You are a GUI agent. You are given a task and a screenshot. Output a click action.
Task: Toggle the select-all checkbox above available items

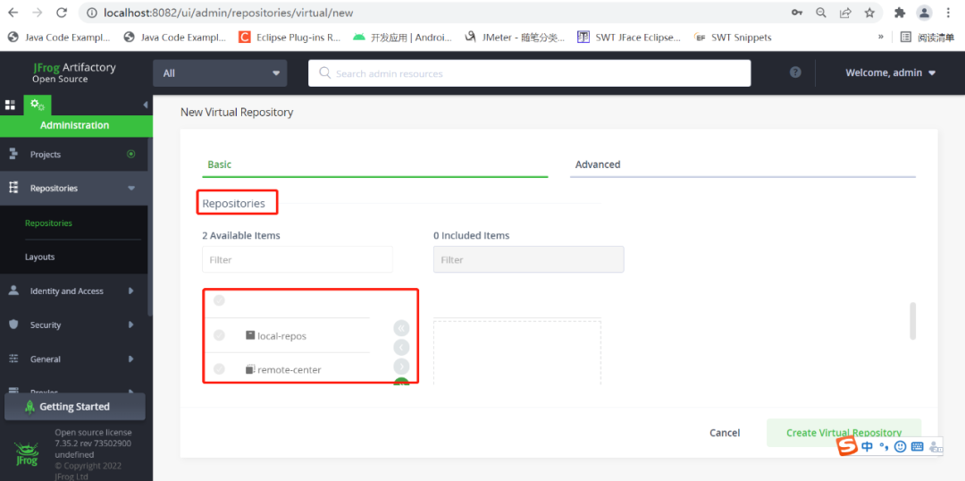(x=219, y=300)
